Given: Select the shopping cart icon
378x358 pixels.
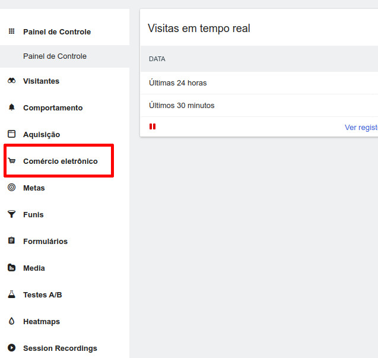Looking at the screenshot, I should click(x=11, y=161).
